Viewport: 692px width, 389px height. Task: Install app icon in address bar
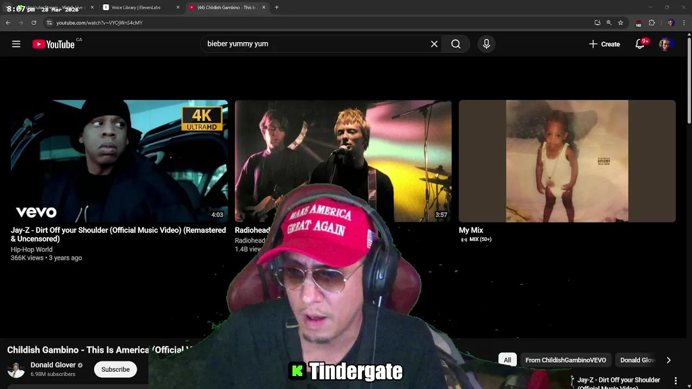(x=597, y=23)
